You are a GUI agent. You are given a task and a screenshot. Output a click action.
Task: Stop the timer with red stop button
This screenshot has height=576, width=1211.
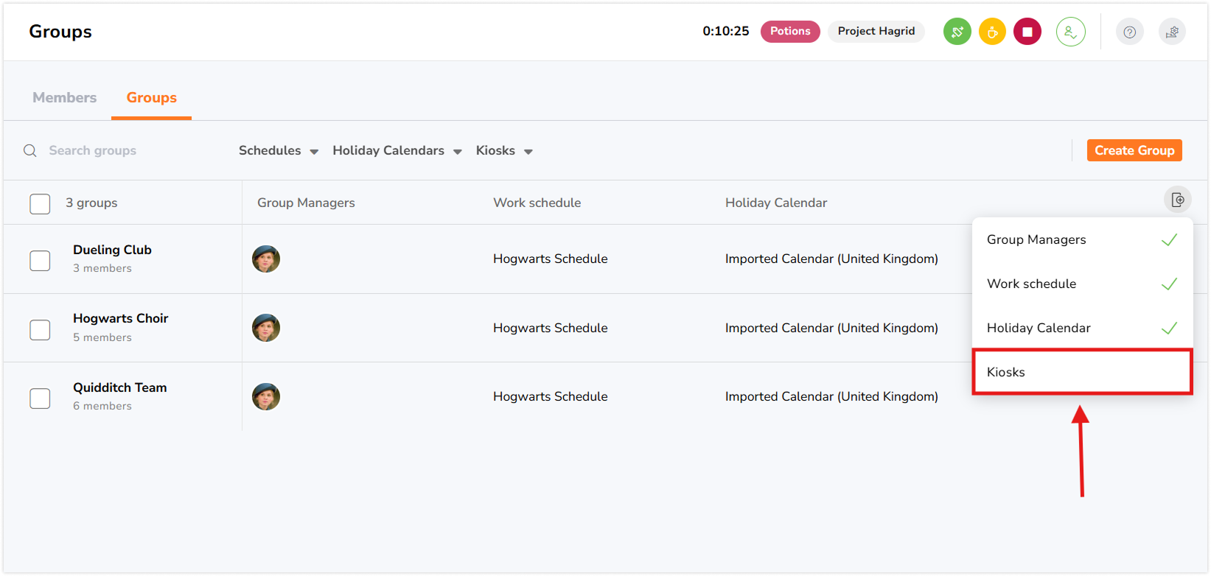point(1027,32)
